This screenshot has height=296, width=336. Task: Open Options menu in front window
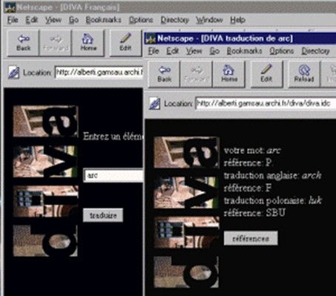pos(281,51)
